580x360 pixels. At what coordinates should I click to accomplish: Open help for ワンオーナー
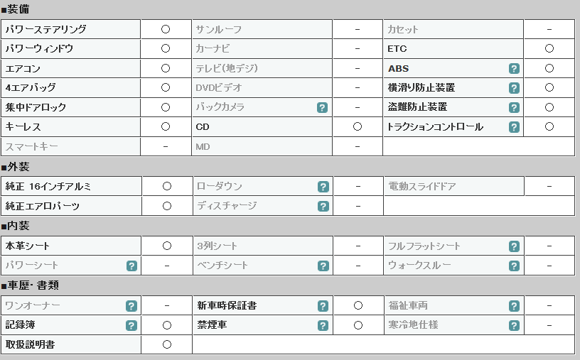131,306
